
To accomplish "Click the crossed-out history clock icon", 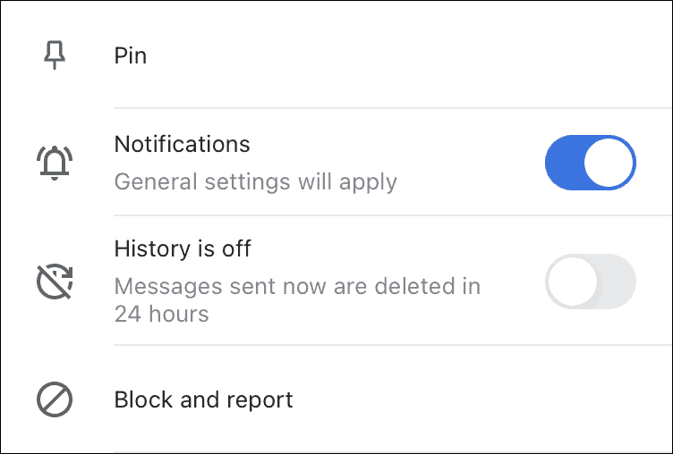I will [55, 282].
